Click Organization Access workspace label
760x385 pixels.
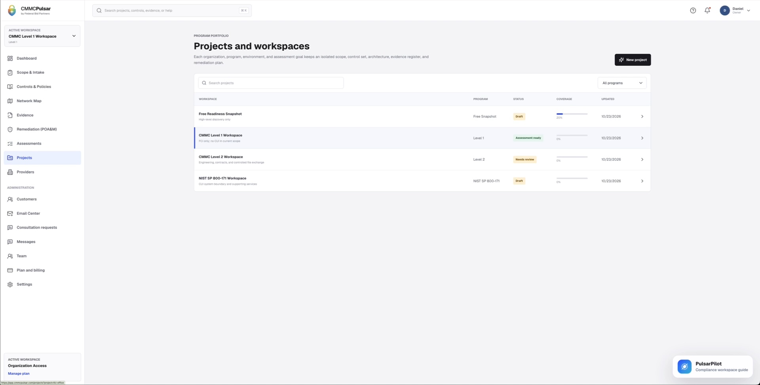click(27, 366)
